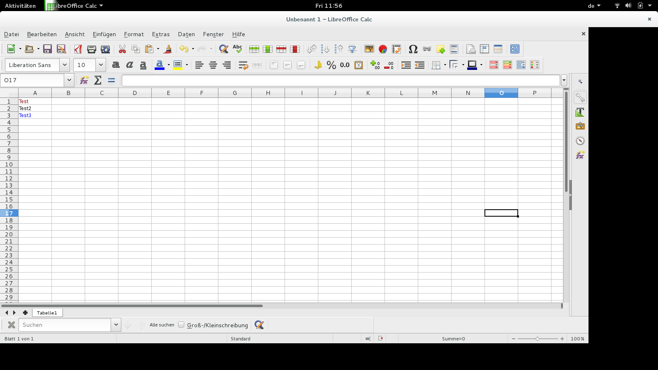
Task: Open Find & Replace from the toolbar
Action: click(x=224, y=49)
